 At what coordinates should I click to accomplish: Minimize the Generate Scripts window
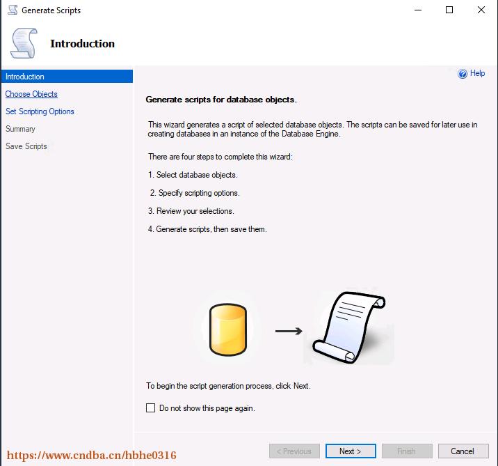click(x=418, y=10)
